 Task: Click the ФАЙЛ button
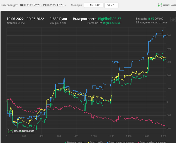point(111,5)
